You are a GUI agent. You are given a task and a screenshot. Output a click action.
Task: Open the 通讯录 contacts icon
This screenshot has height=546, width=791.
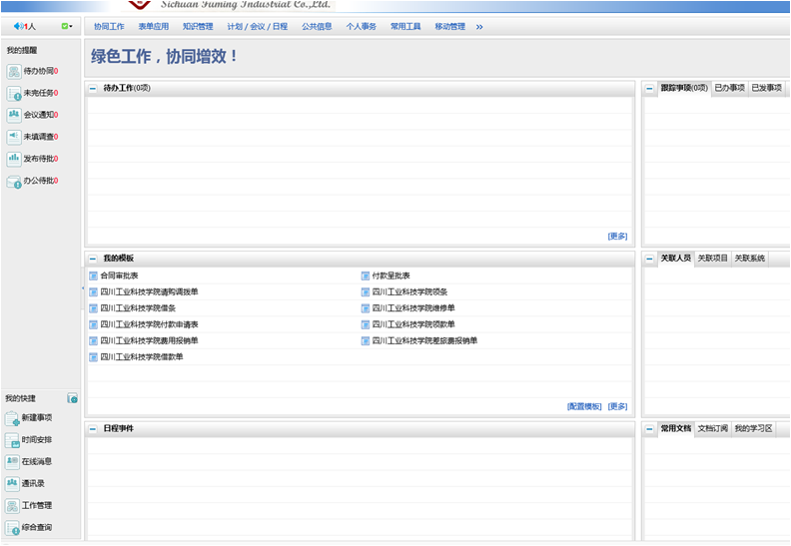click(12, 483)
